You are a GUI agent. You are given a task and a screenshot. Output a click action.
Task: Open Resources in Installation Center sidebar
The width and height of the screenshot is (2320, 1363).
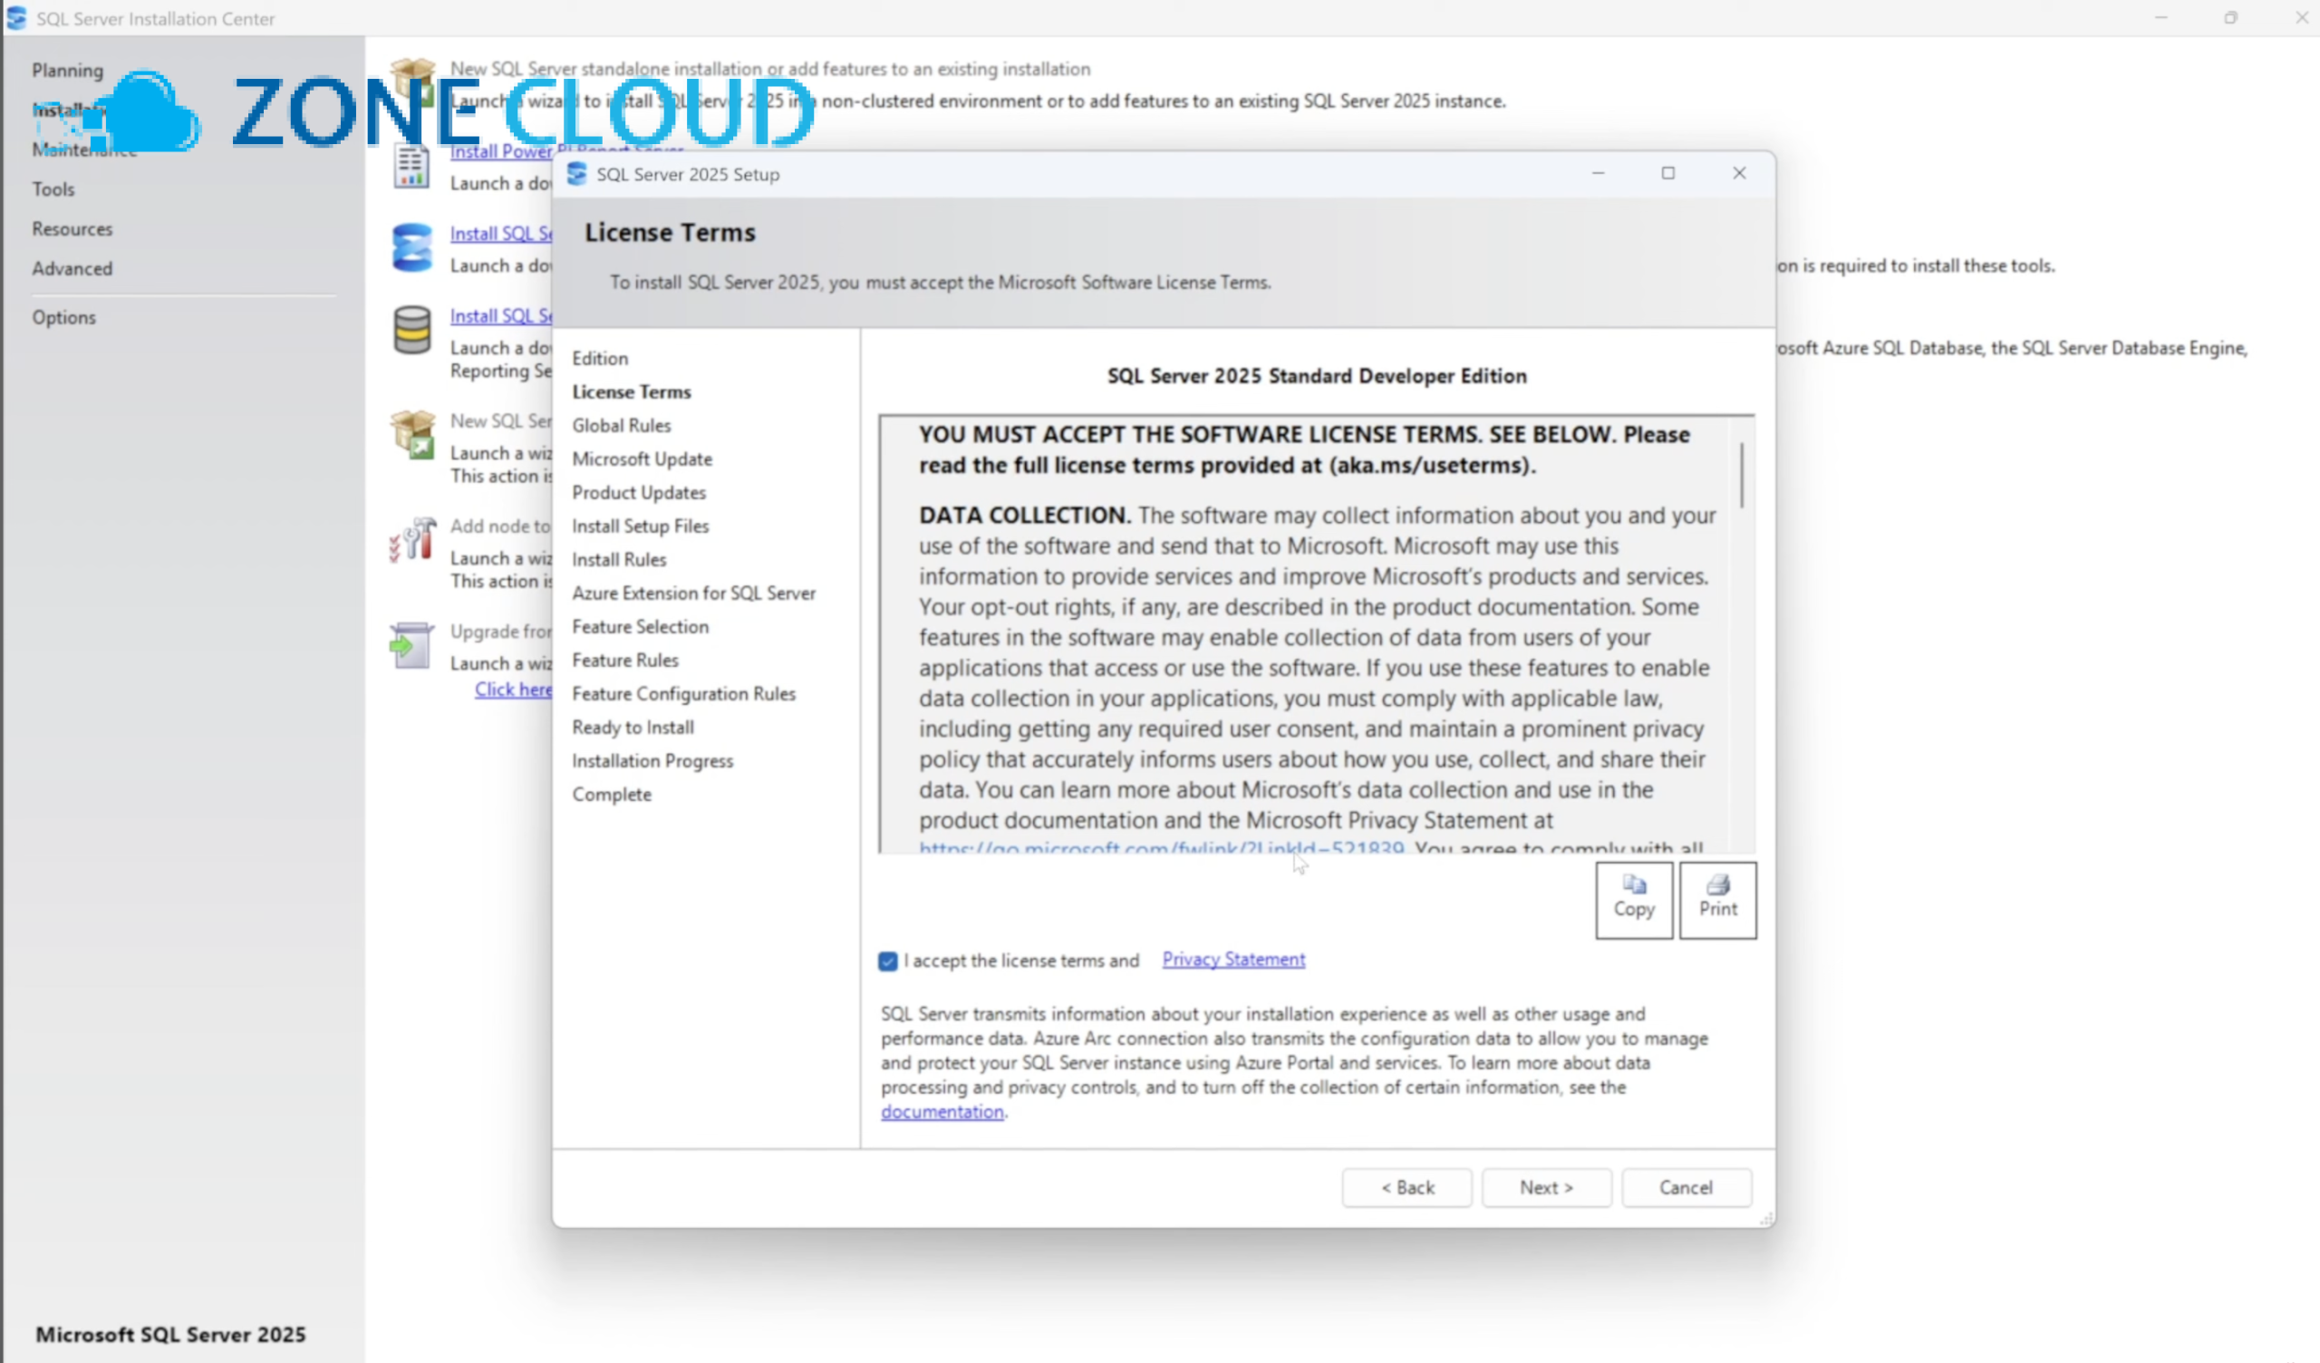click(72, 228)
